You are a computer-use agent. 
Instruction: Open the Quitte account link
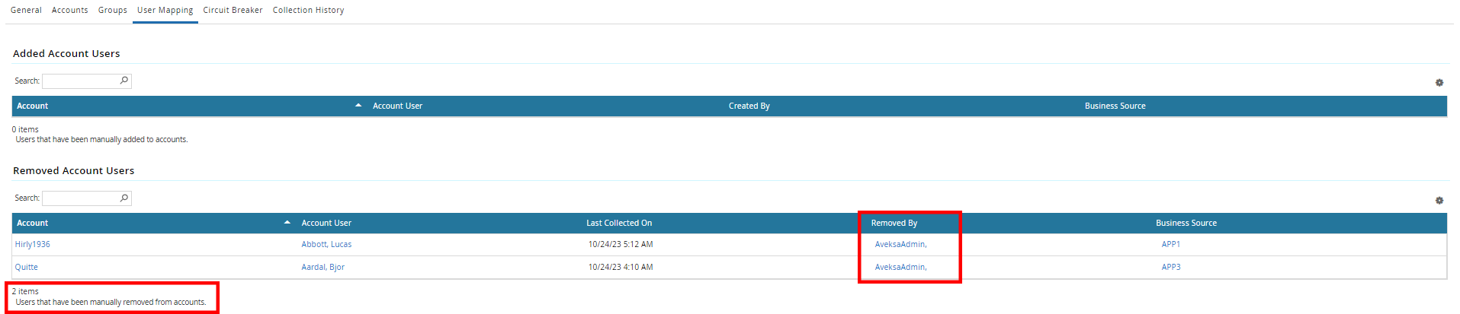pyautogui.click(x=27, y=268)
